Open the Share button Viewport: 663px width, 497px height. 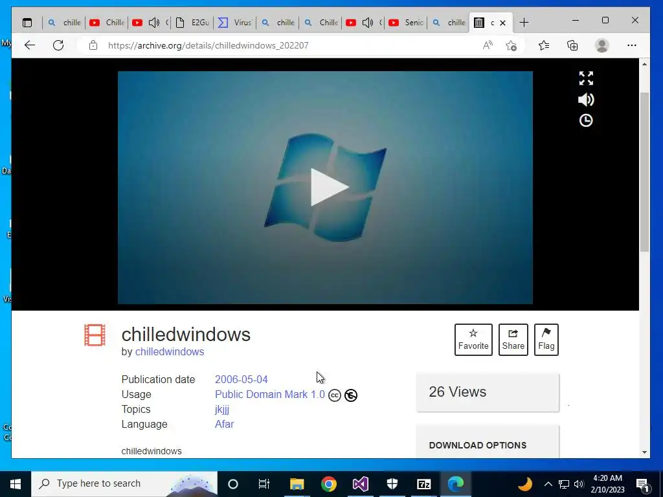(513, 340)
